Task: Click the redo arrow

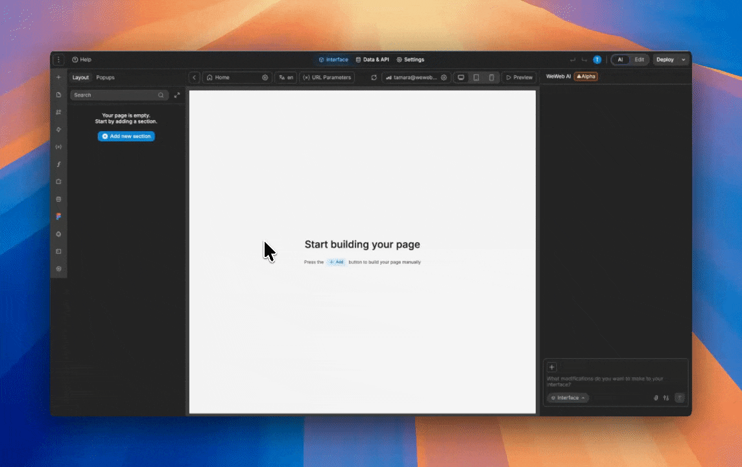Action: pyautogui.click(x=584, y=60)
